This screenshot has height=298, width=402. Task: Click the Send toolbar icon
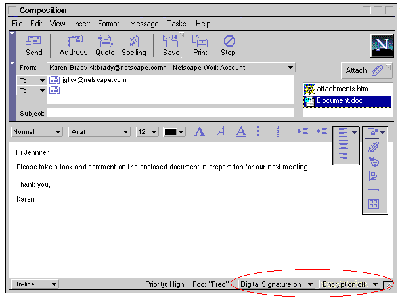pyautogui.click(x=33, y=45)
